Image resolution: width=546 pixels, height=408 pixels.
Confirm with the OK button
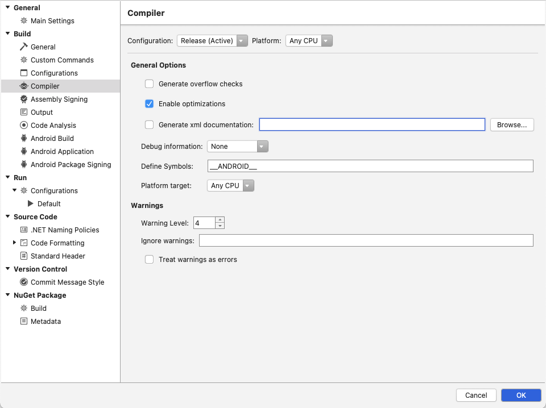(521, 395)
